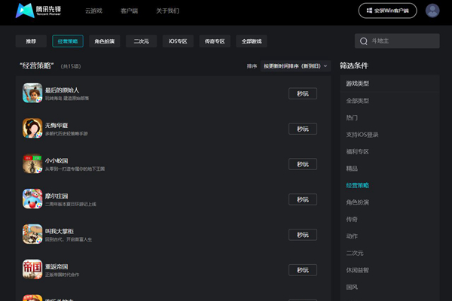
Task: Open the 叫我大掌柜 game icon
Action: [32, 234]
